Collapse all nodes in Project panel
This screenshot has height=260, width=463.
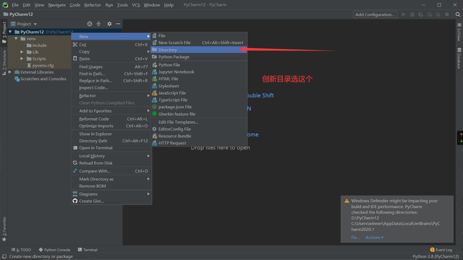click(99, 24)
